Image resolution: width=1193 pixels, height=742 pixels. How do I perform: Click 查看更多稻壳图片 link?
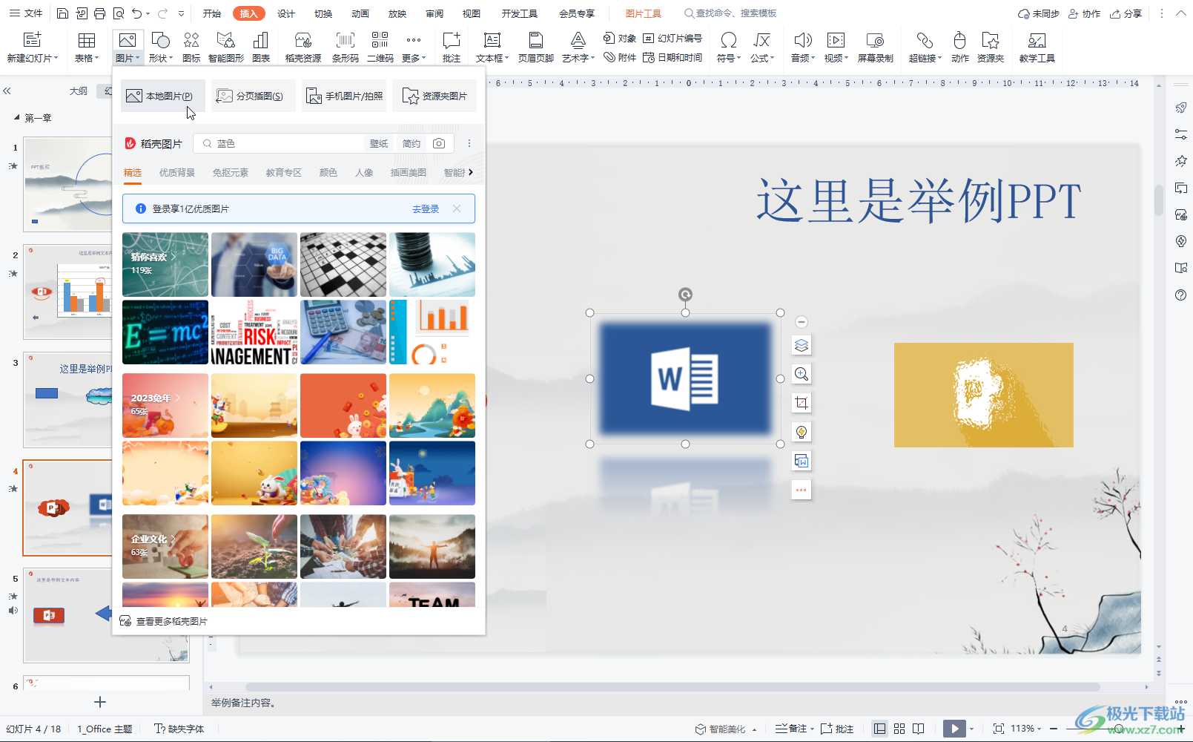[x=164, y=621]
